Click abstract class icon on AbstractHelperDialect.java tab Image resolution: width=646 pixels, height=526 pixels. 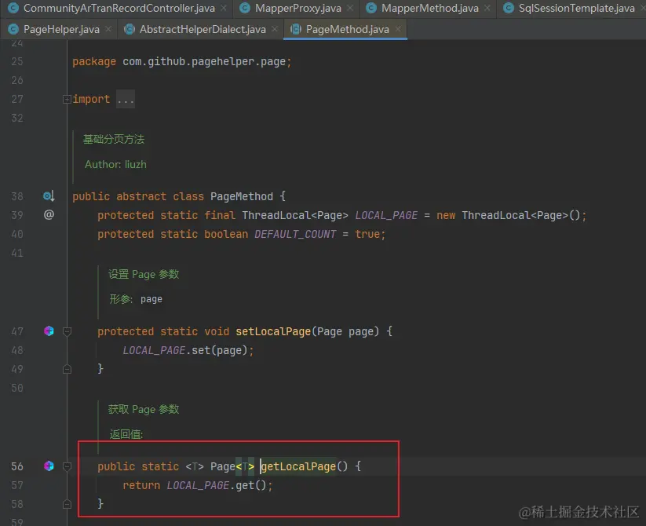130,29
